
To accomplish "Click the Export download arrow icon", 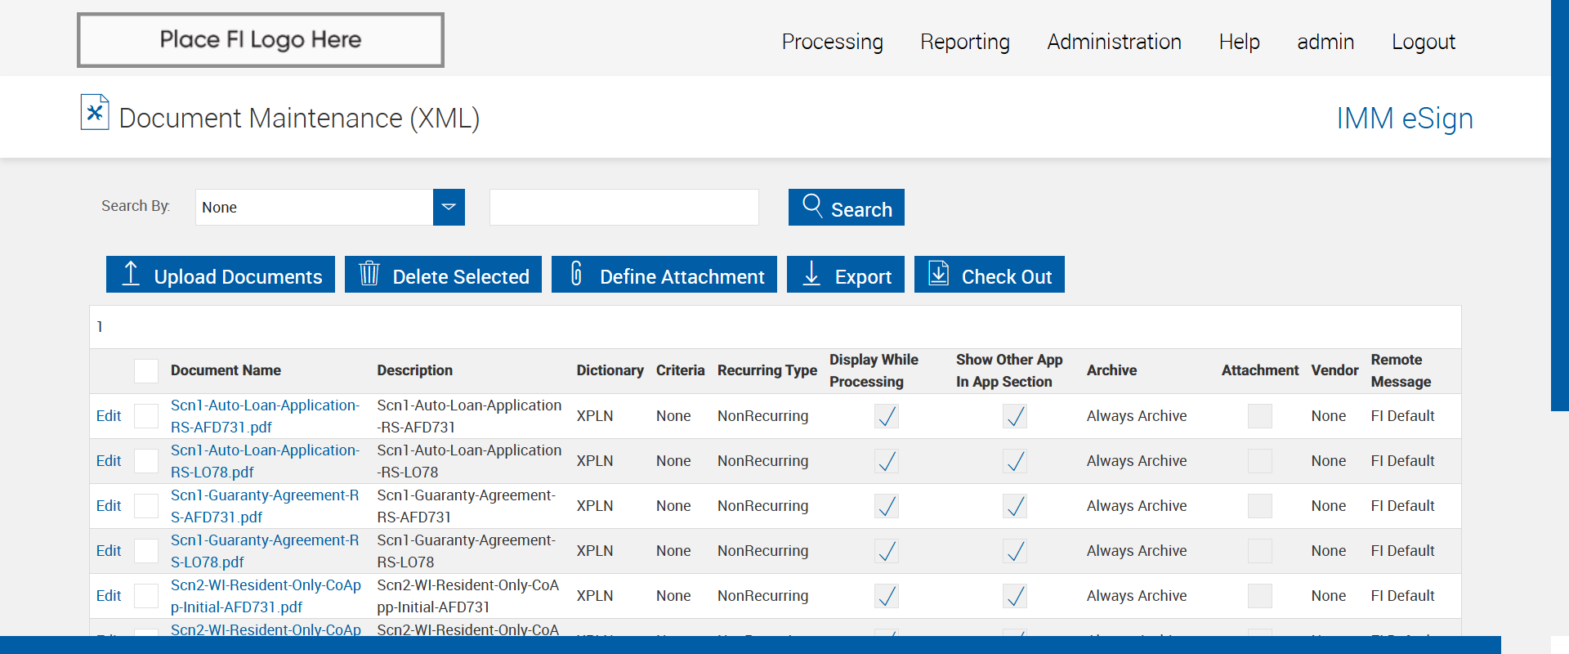I will [x=811, y=274].
